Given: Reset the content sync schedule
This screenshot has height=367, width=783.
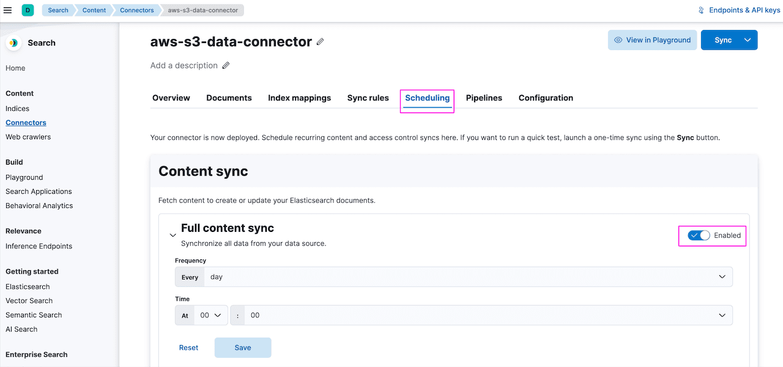Looking at the screenshot, I should coord(188,347).
